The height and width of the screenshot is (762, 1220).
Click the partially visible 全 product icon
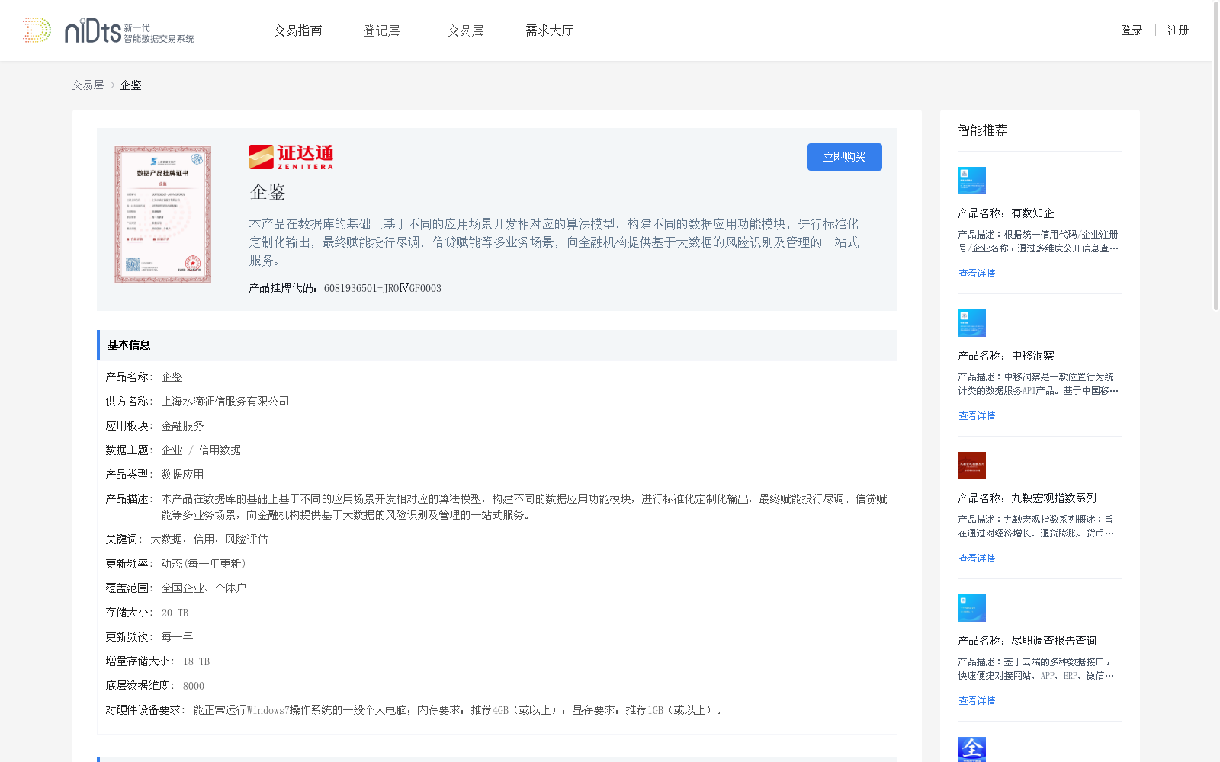click(x=972, y=749)
